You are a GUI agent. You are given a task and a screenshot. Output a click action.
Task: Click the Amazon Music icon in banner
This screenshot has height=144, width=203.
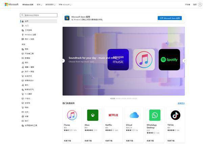pyautogui.click(x=118, y=60)
